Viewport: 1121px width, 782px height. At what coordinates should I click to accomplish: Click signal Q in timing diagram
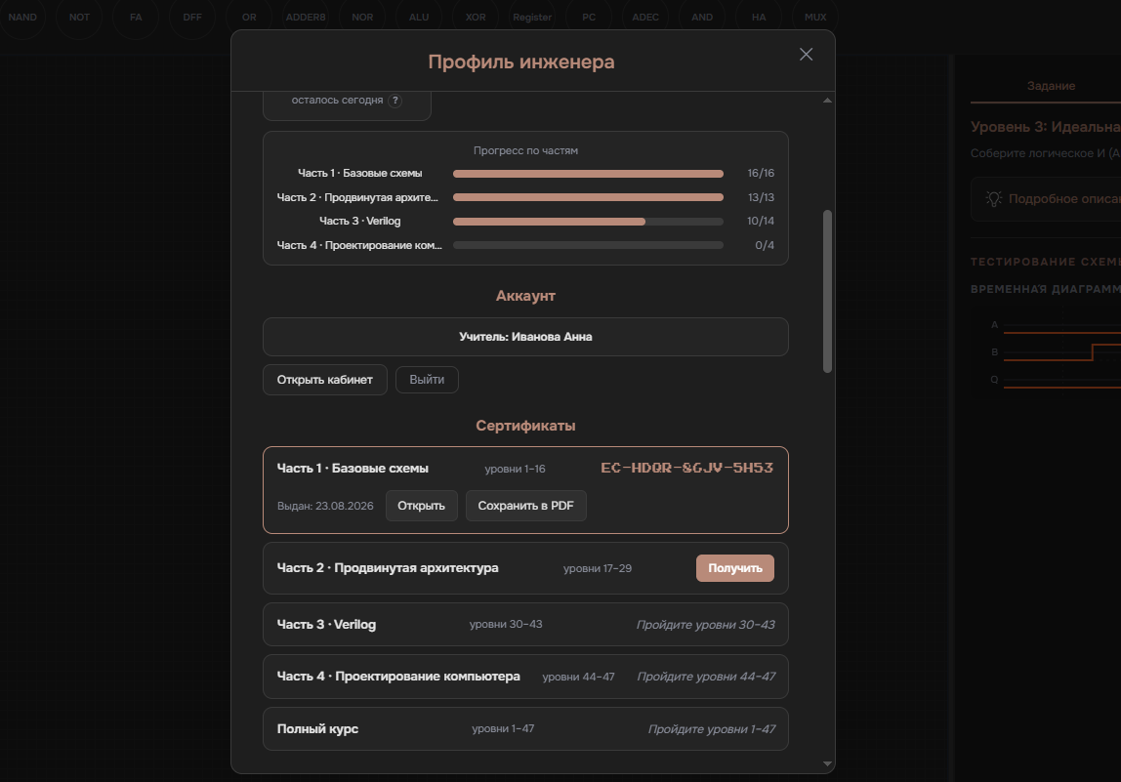click(994, 380)
